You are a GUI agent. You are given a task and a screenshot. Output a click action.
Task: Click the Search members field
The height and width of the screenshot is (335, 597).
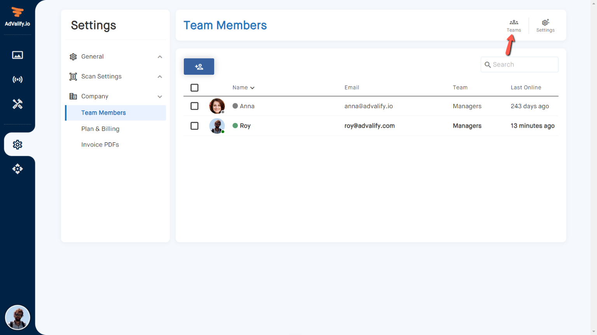point(524,65)
